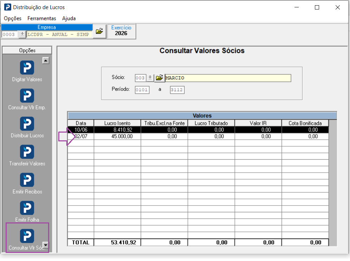Click the Período end date field
350x261 pixels.
177,90
